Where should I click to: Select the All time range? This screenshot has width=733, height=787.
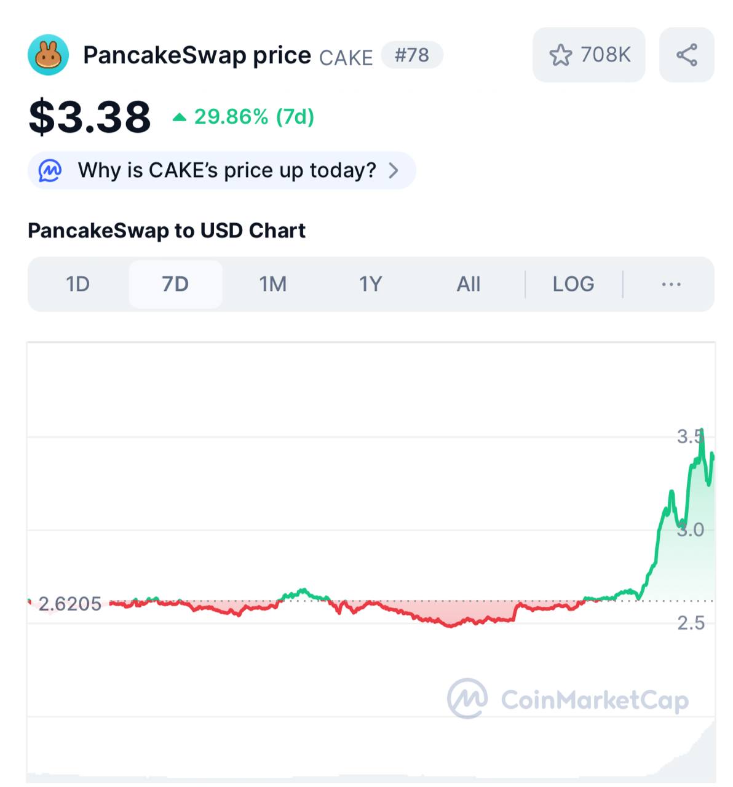pyautogui.click(x=469, y=284)
